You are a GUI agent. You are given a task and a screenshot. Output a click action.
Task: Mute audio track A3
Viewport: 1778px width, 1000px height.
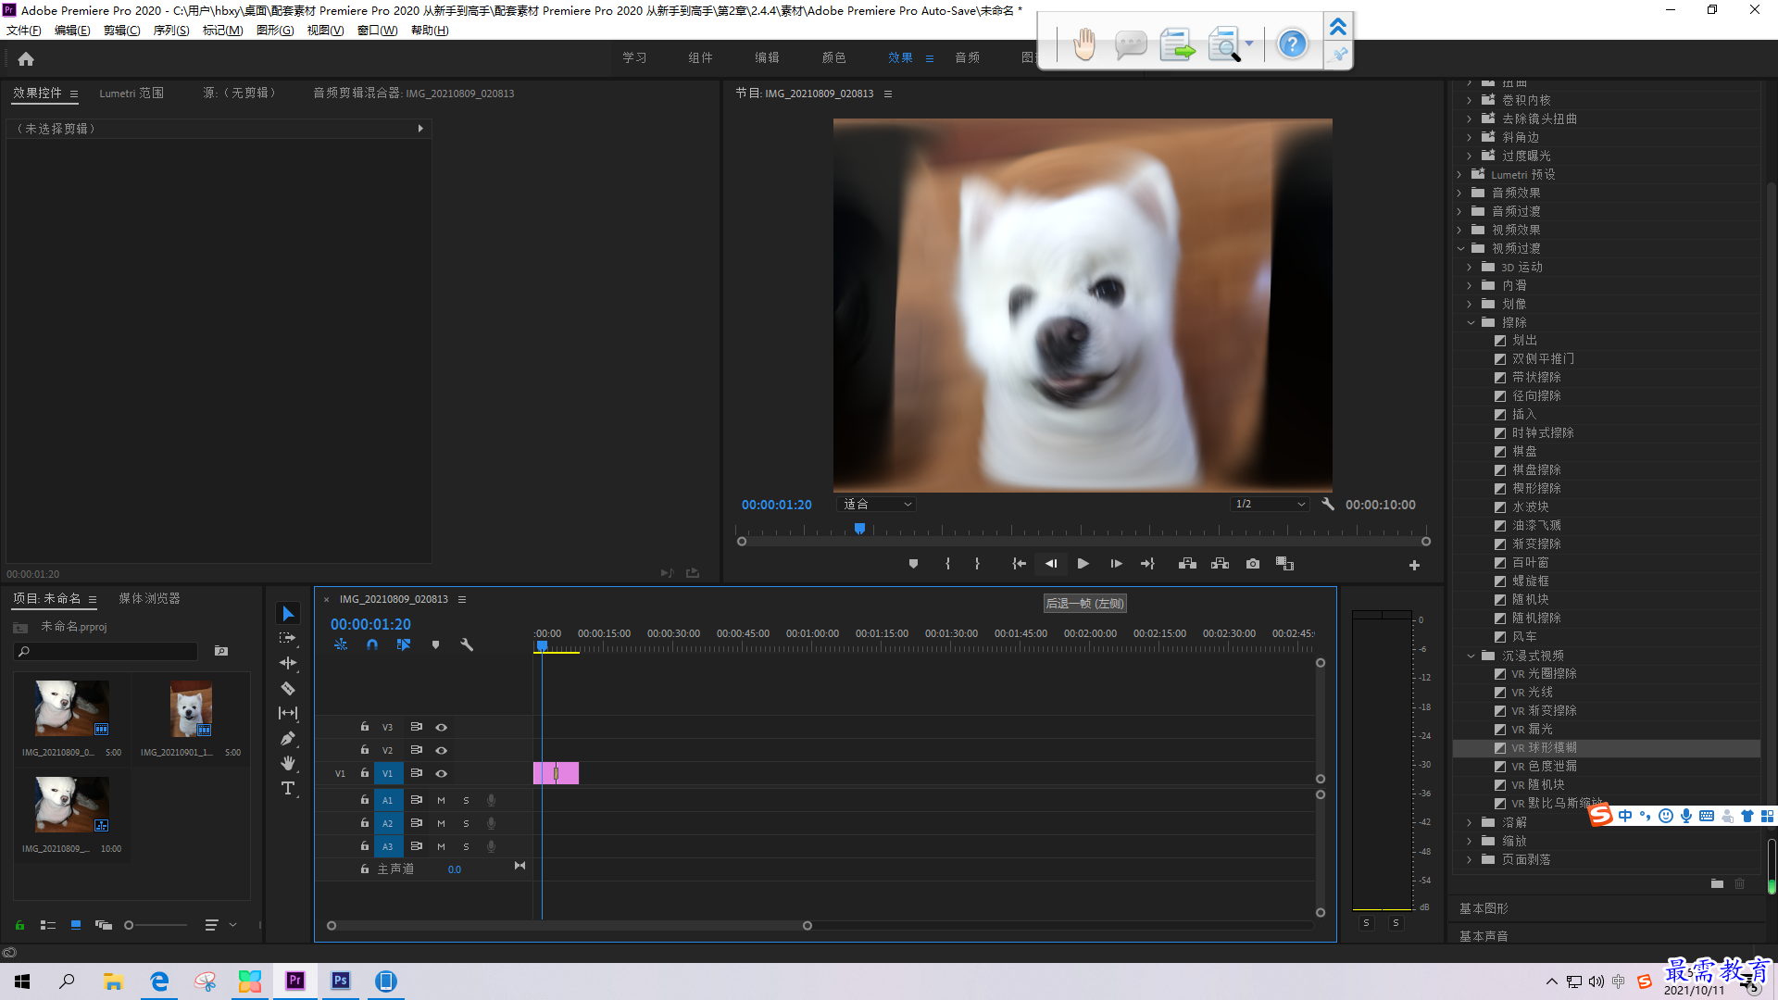pos(441,846)
